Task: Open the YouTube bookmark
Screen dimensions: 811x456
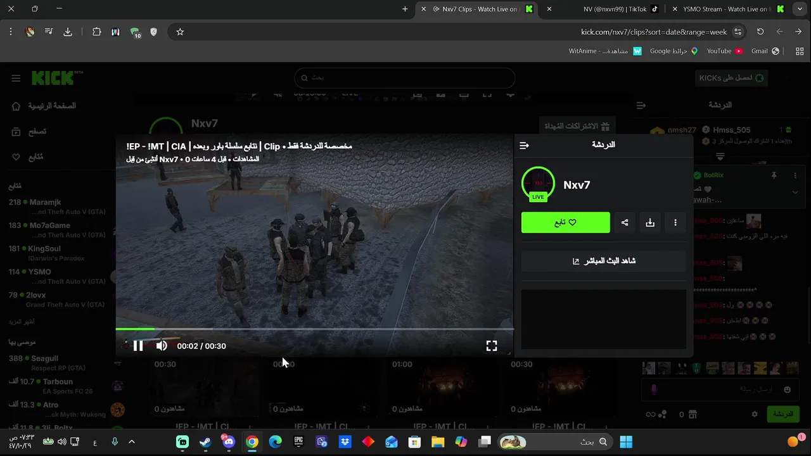Action: click(x=724, y=51)
